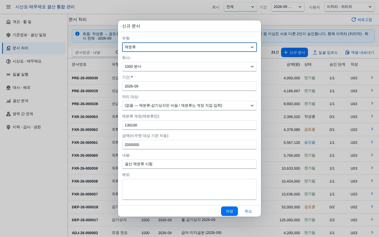
Task: Open 대사 · 예외 sidebar item
Action: click(x=34, y=88)
